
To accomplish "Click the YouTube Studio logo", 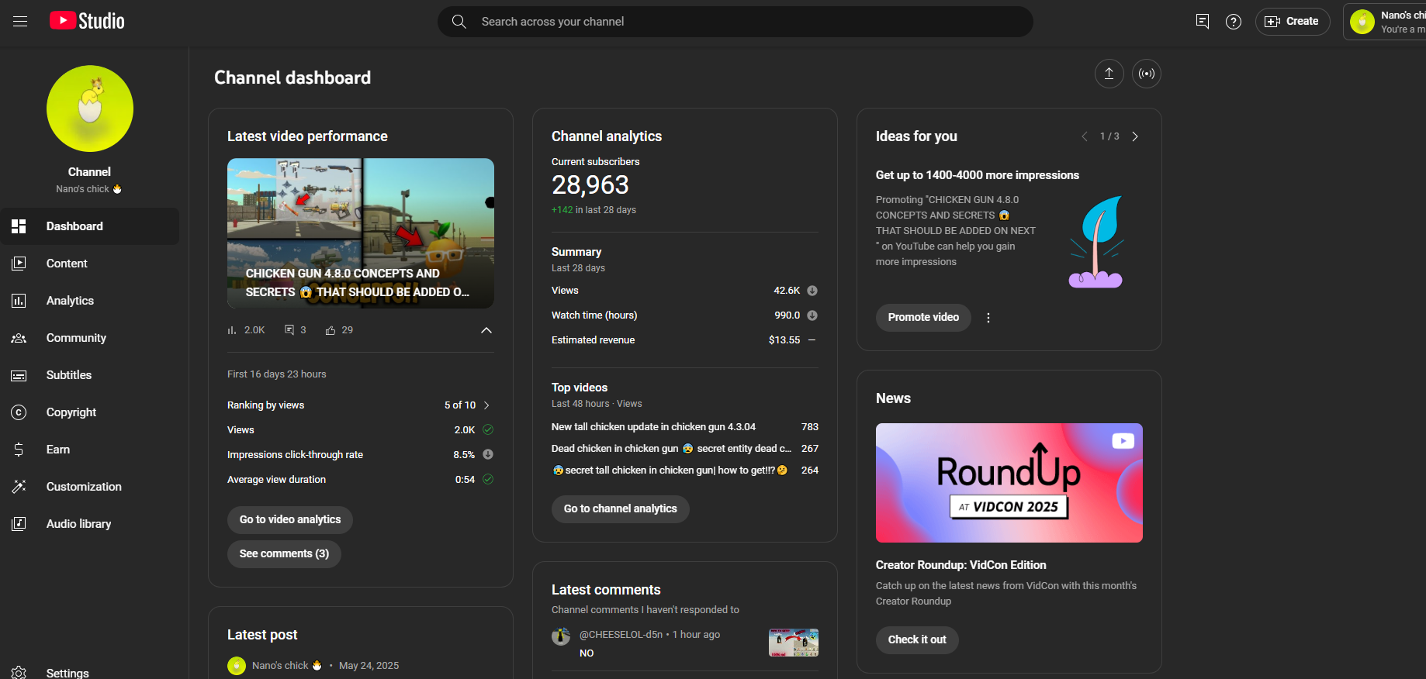I will click(x=87, y=21).
